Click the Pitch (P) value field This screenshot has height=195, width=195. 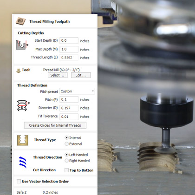coord(69,99)
